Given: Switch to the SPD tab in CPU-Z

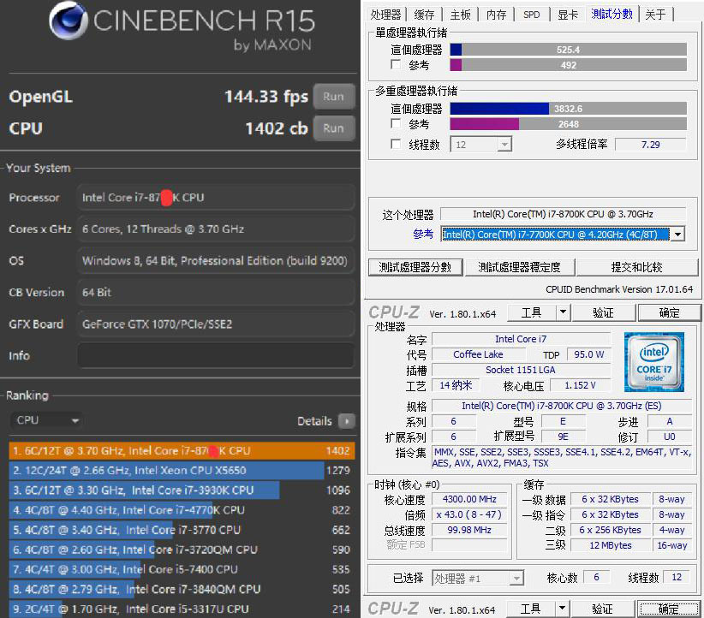Looking at the screenshot, I should point(532,15).
